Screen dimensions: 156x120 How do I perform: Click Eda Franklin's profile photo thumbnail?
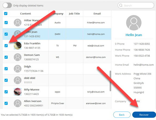(18, 46)
